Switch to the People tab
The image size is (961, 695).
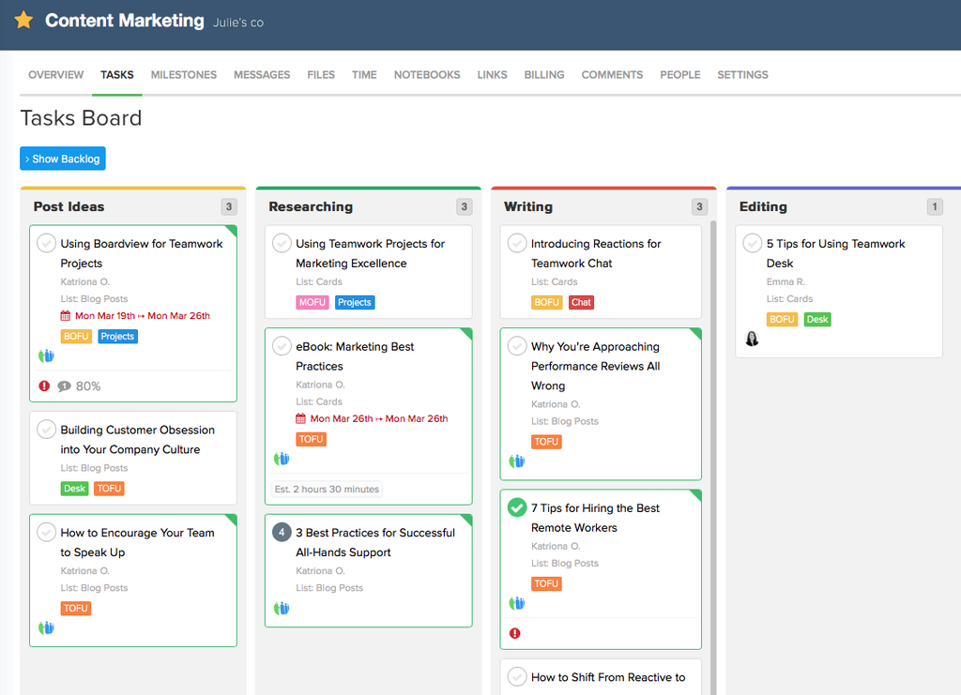680,75
